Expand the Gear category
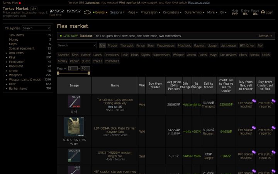This screenshot has height=174, width=278. [x=7, y=84]
